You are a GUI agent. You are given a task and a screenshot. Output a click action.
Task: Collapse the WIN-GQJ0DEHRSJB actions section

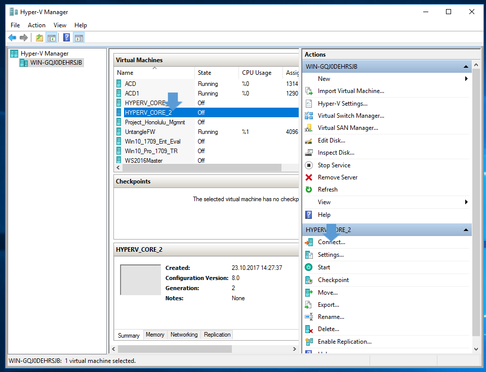coord(466,67)
